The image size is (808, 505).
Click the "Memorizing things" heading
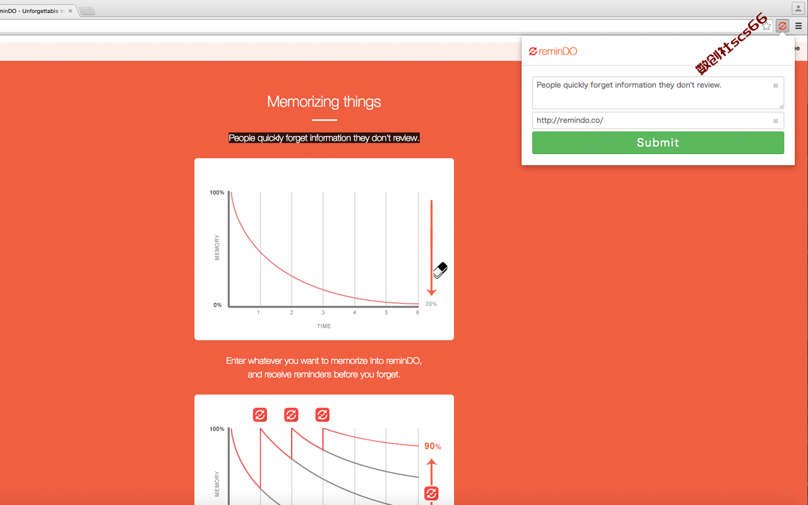324,102
